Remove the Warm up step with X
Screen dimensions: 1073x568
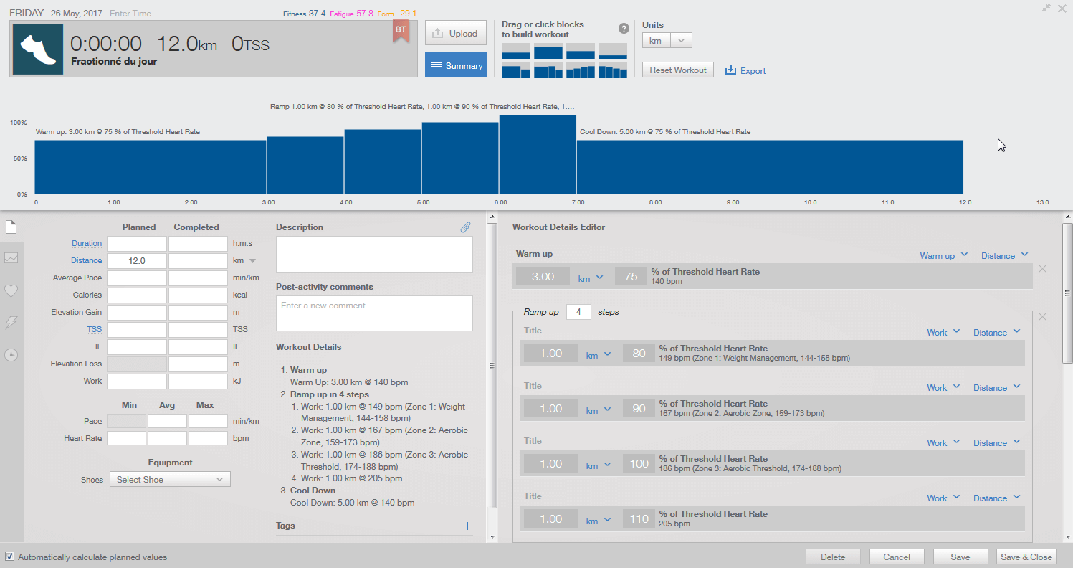pyautogui.click(x=1043, y=269)
